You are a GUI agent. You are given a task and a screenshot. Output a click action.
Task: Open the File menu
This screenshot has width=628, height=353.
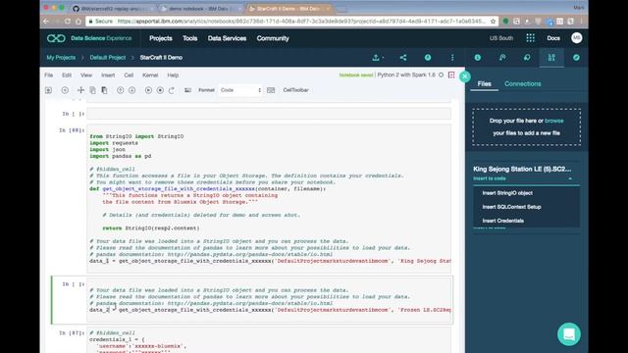[x=48, y=76]
